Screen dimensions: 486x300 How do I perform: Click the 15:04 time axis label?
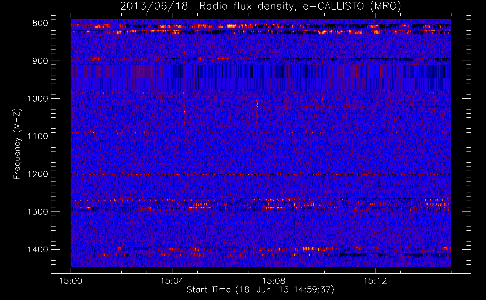pos(172,281)
